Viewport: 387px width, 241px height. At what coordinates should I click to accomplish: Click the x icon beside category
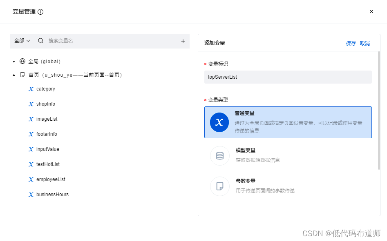click(31, 89)
